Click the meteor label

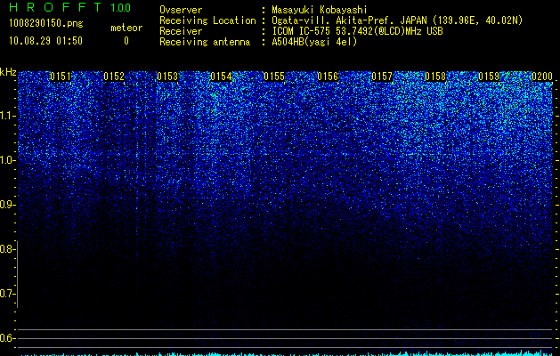(x=126, y=28)
